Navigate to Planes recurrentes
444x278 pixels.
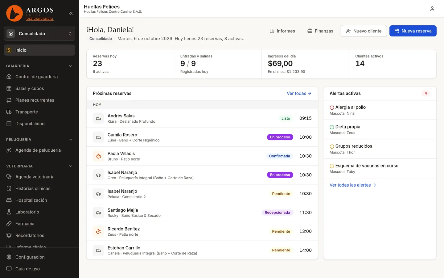click(x=39, y=100)
